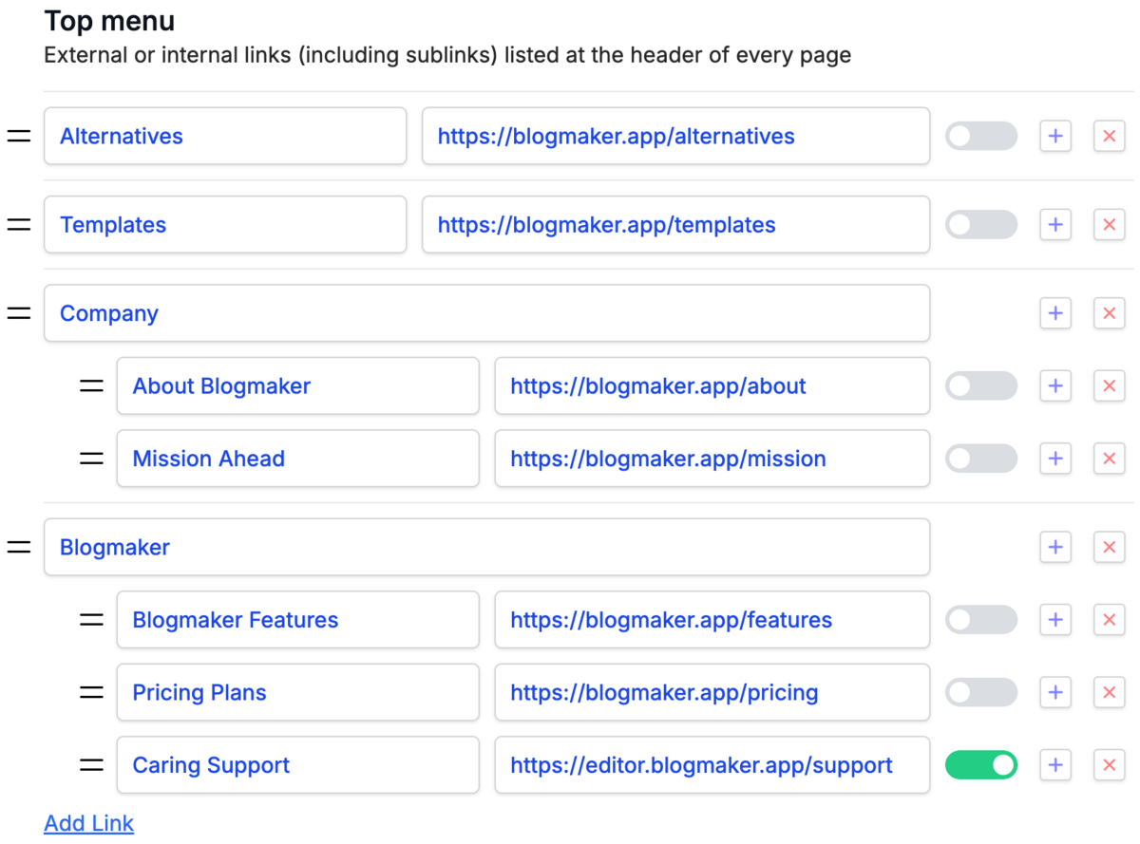The width and height of the screenshot is (1140, 844).
Task: Add a sublink under Company
Action: (x=1054, y=313)
